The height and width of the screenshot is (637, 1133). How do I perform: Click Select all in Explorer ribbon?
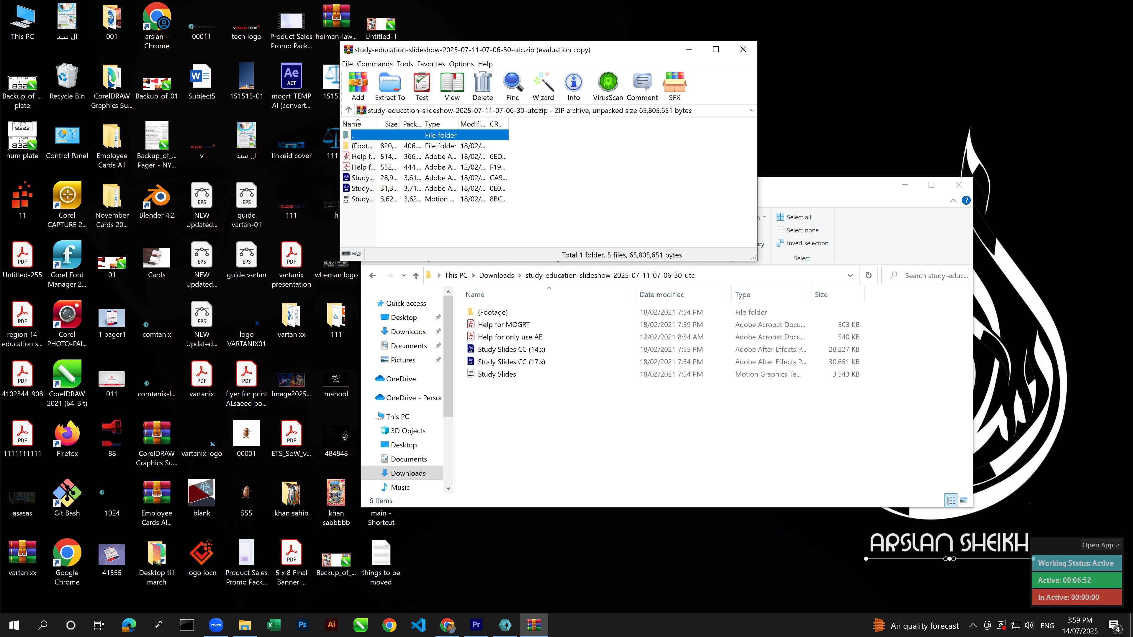tap(794, 217)
